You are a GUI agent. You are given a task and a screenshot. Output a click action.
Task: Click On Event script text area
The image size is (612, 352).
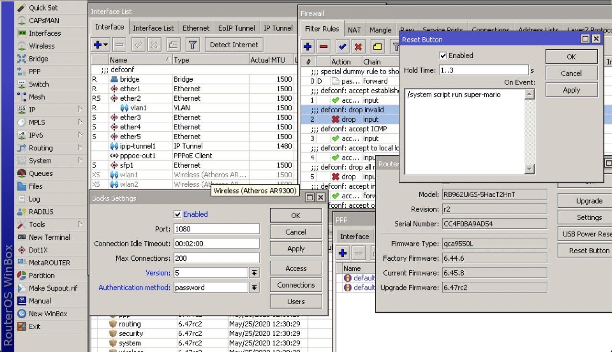[464, 131]
